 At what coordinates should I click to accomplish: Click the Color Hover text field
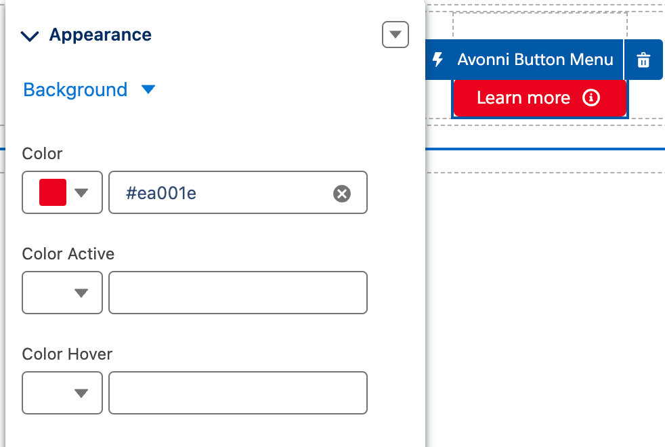click(238, 393)
